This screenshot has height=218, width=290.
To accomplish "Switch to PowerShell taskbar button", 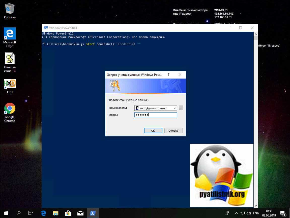I will click(93, 213).
